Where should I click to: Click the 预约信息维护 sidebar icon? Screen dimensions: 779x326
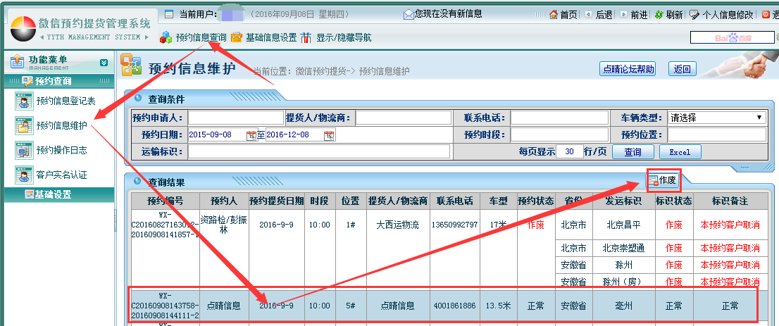[x=24, y=126]
